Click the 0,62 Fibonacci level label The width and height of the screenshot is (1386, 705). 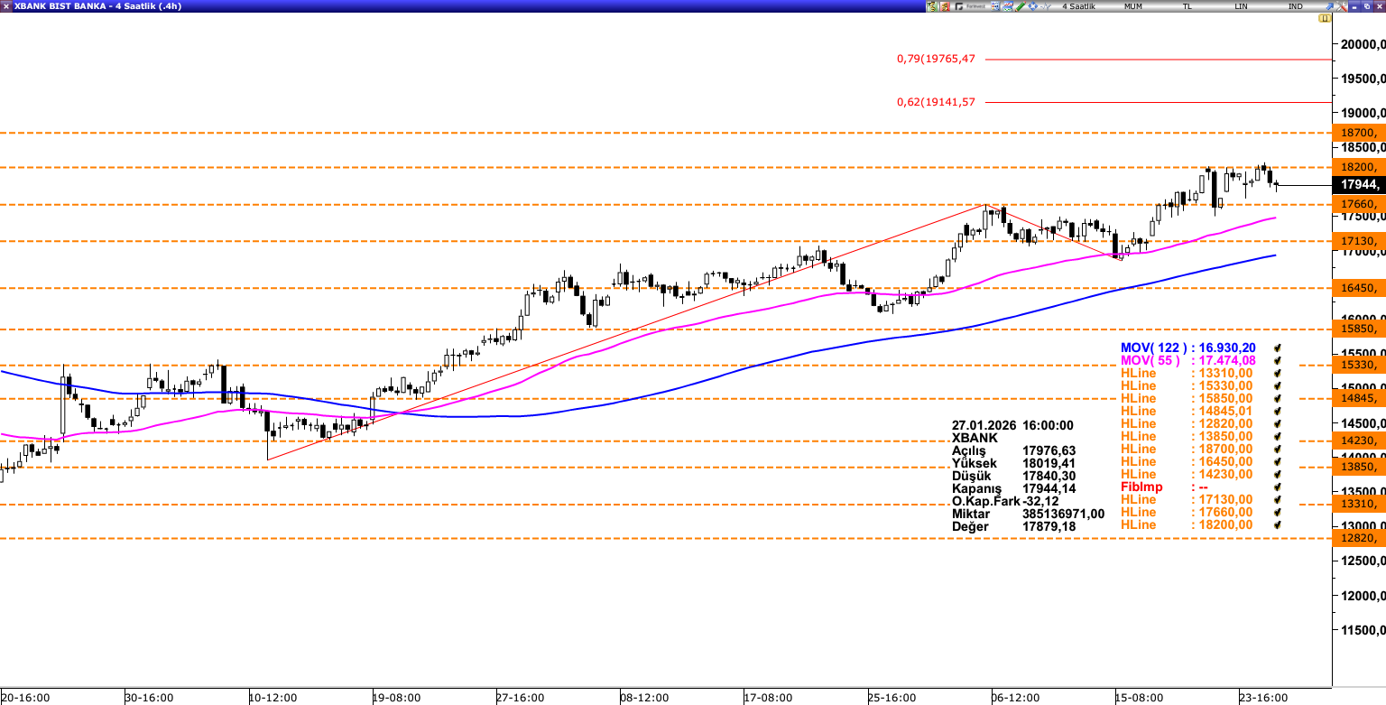click(936, 102)
